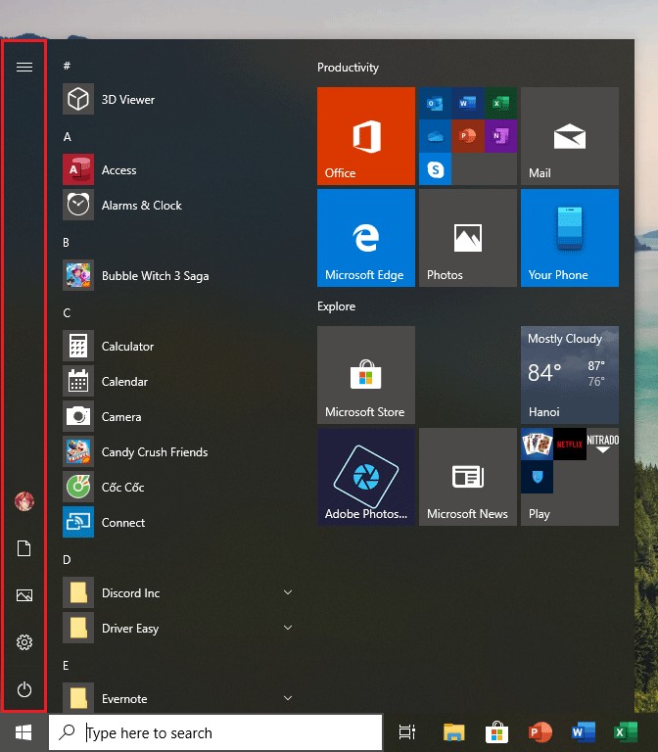Launch Candy Crush Friends
The image size is (658, 752).
[177, 451]
